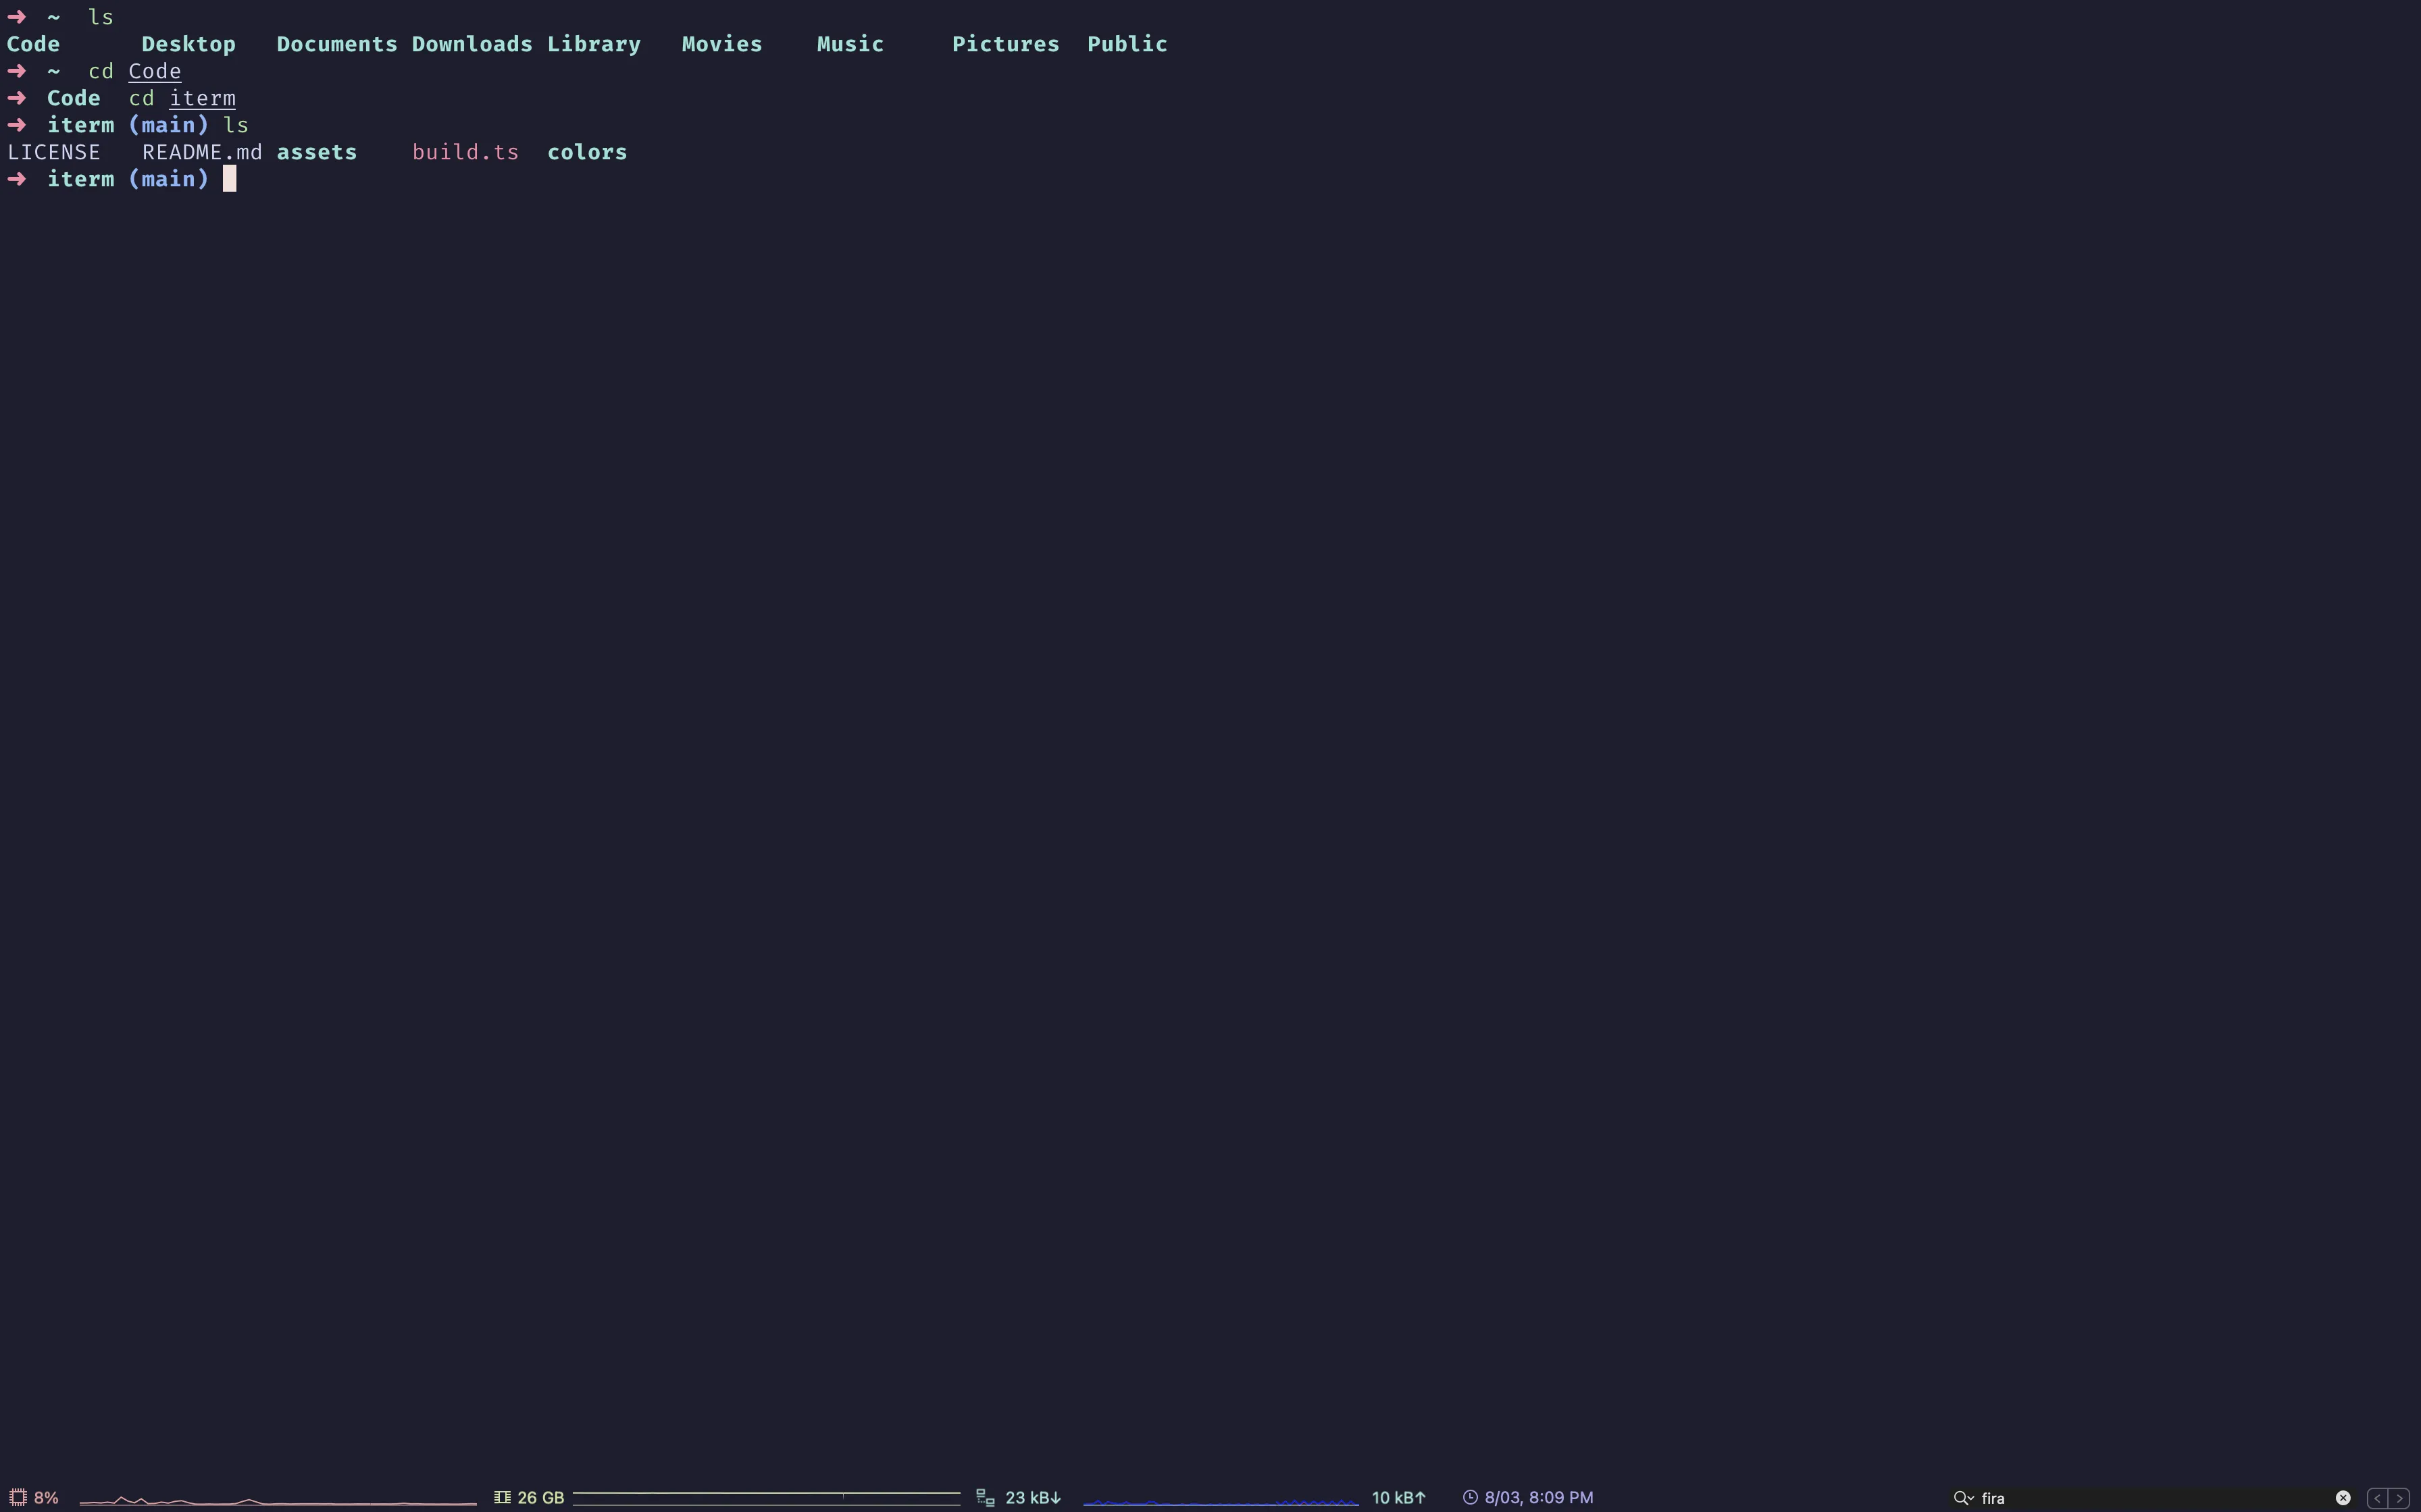This screenshot has height=1512, width=2421.
Task: Open the search options magnifier dropdown
Action: coord(1963,1497)
